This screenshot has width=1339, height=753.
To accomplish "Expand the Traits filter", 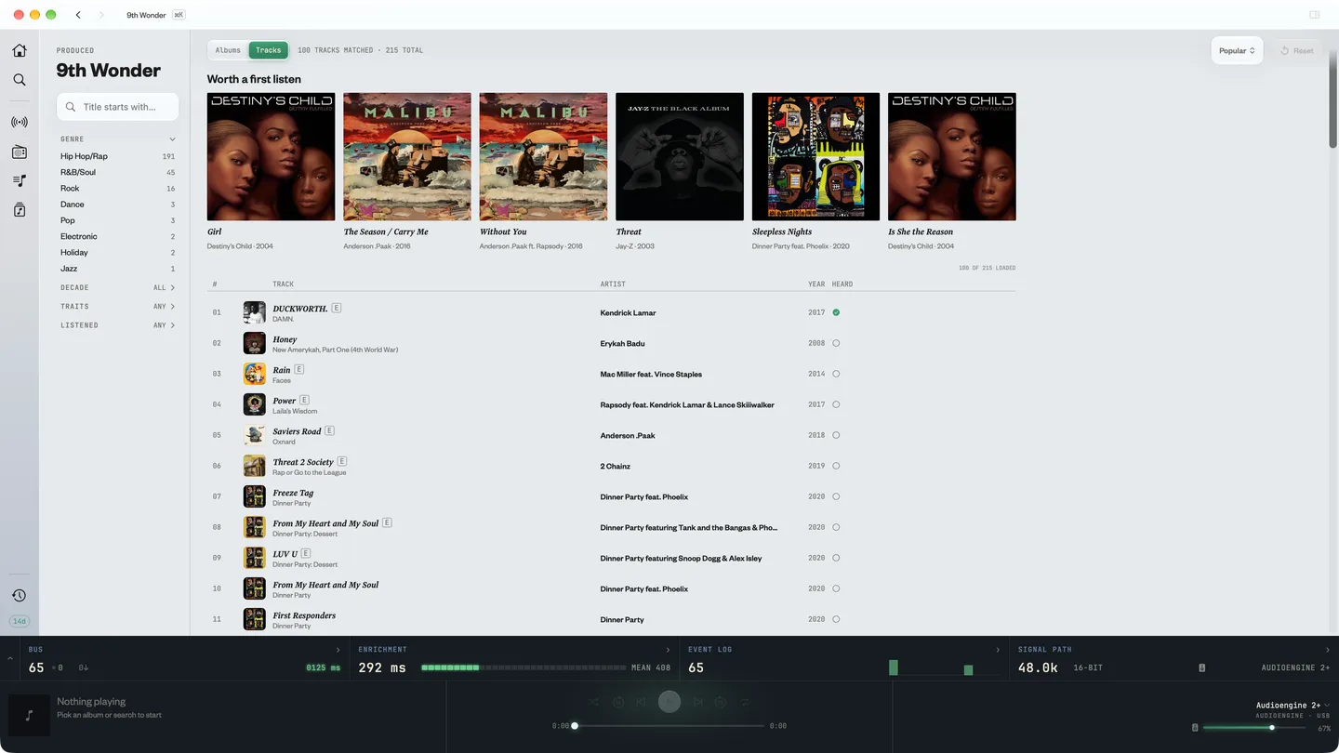I will click(118, 306).
